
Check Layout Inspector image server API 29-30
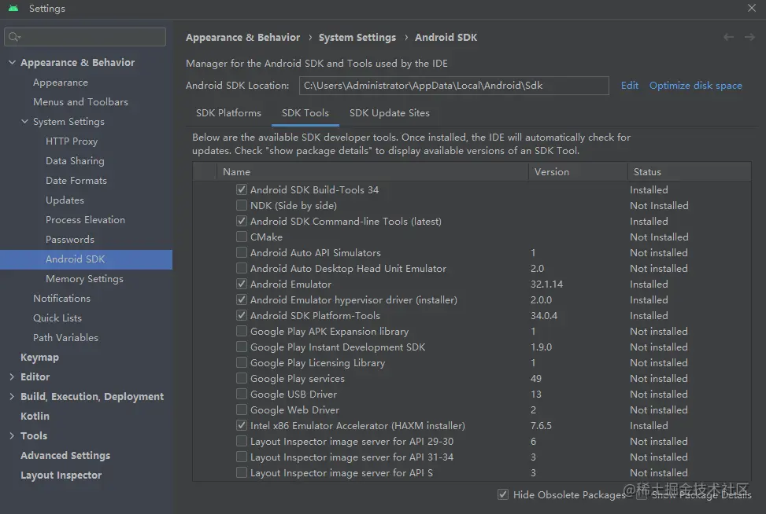click(x=242, y=441)
